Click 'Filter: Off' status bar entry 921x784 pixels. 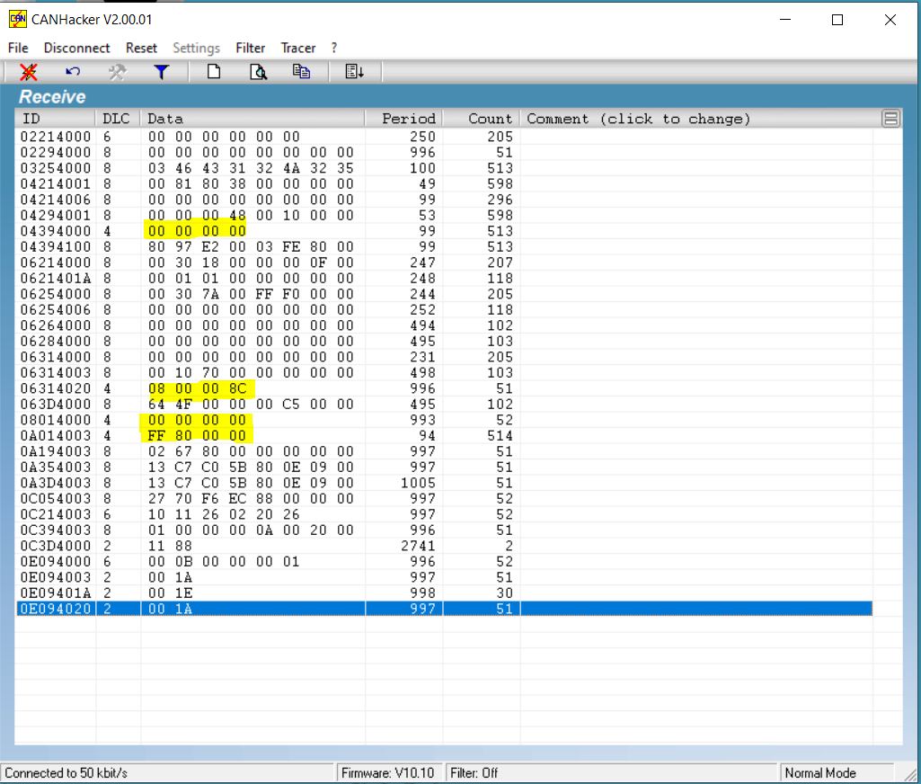coord(474,773)
